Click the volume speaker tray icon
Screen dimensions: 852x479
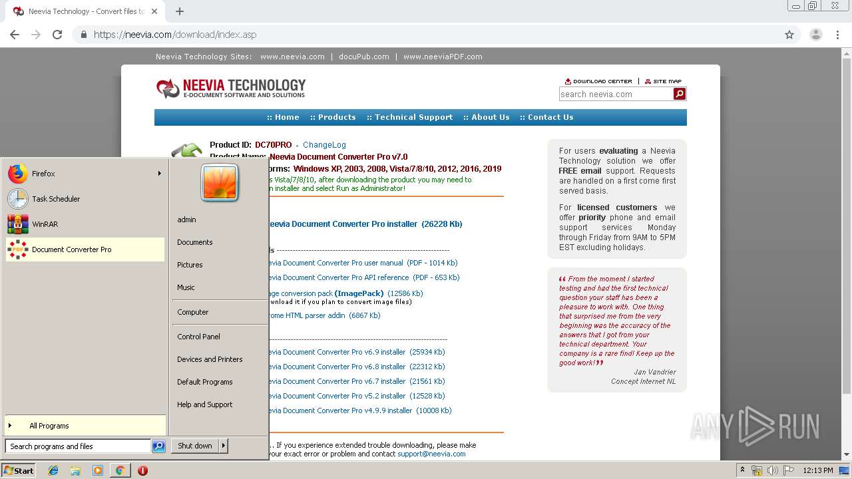pyautogui.click(x=773, y=470)
